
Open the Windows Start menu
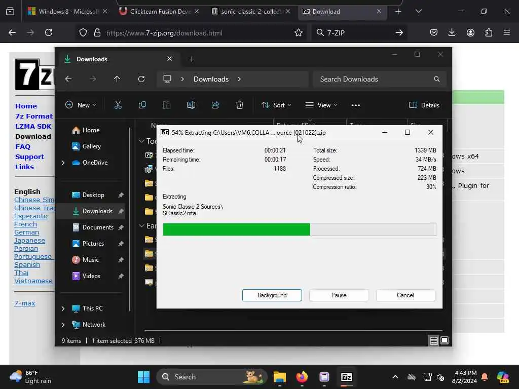pos(143,377)
